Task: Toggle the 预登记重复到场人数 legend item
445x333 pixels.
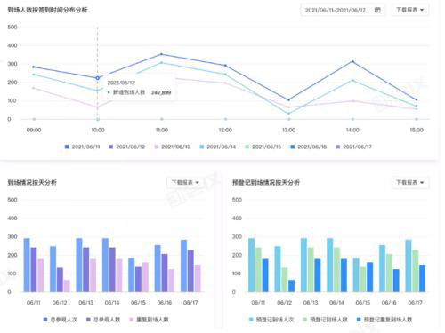Action: (384, 320)
